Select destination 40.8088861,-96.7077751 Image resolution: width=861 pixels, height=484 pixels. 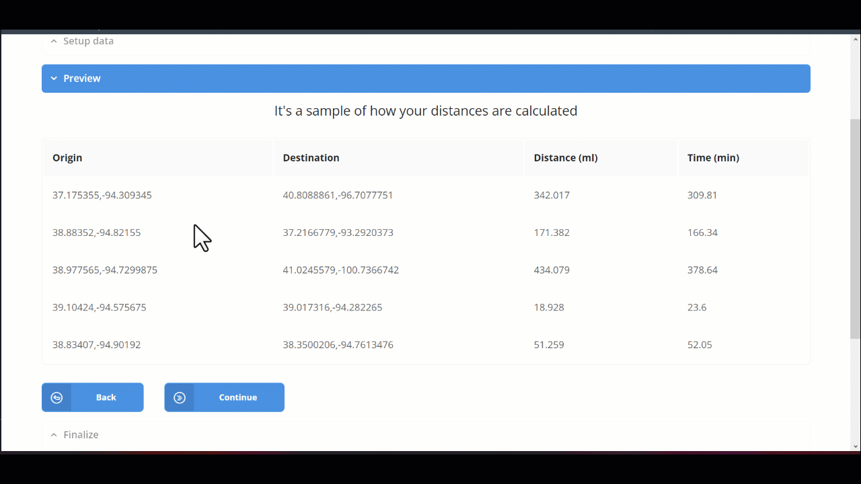pos(338,196)
